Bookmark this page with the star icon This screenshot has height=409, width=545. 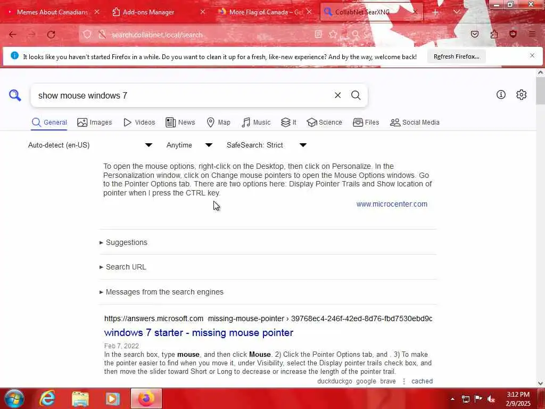333,34
